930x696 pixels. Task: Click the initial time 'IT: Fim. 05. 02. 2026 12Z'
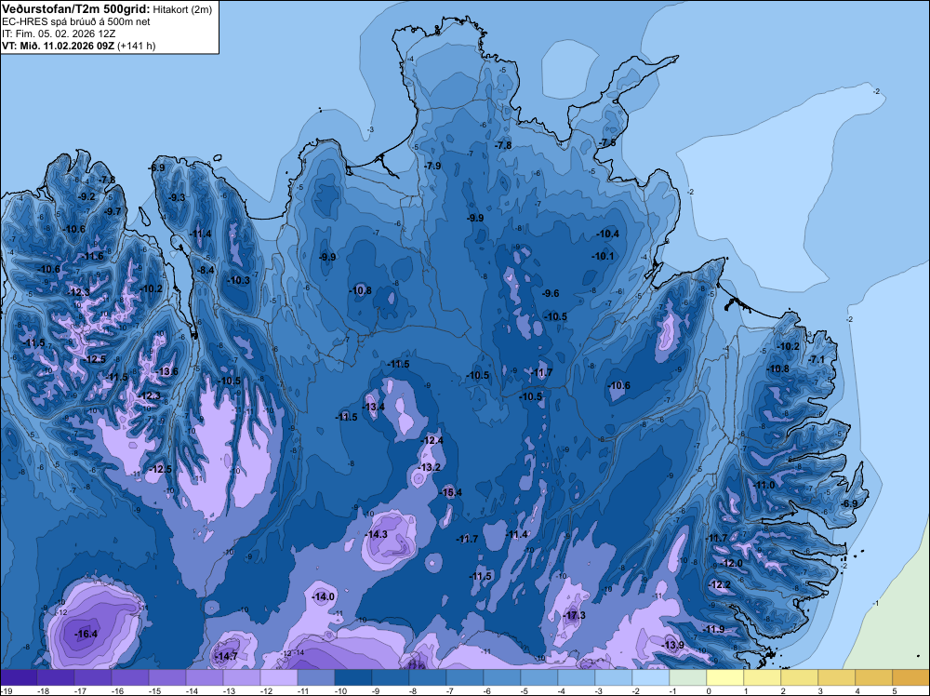59,33
